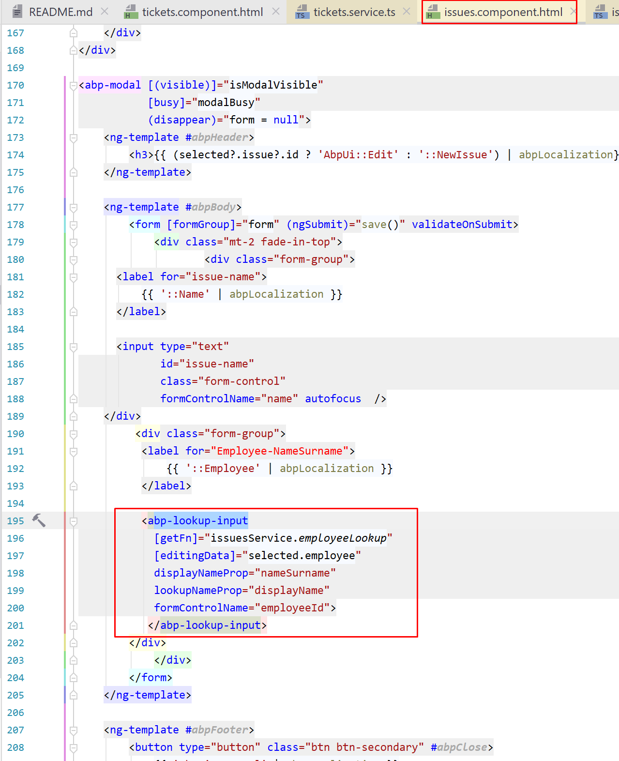The height and width of the screenshot is (761, 619).
Task: Click line number 185 in the gutter
Action: point(15,347)
